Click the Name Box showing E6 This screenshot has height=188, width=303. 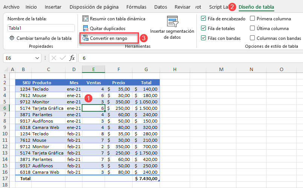pos(19,58)
